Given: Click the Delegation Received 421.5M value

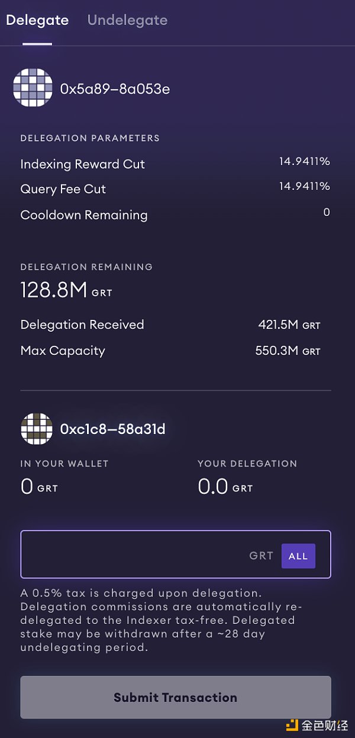Looking at the screenshot, I should [x=289, y=325].
